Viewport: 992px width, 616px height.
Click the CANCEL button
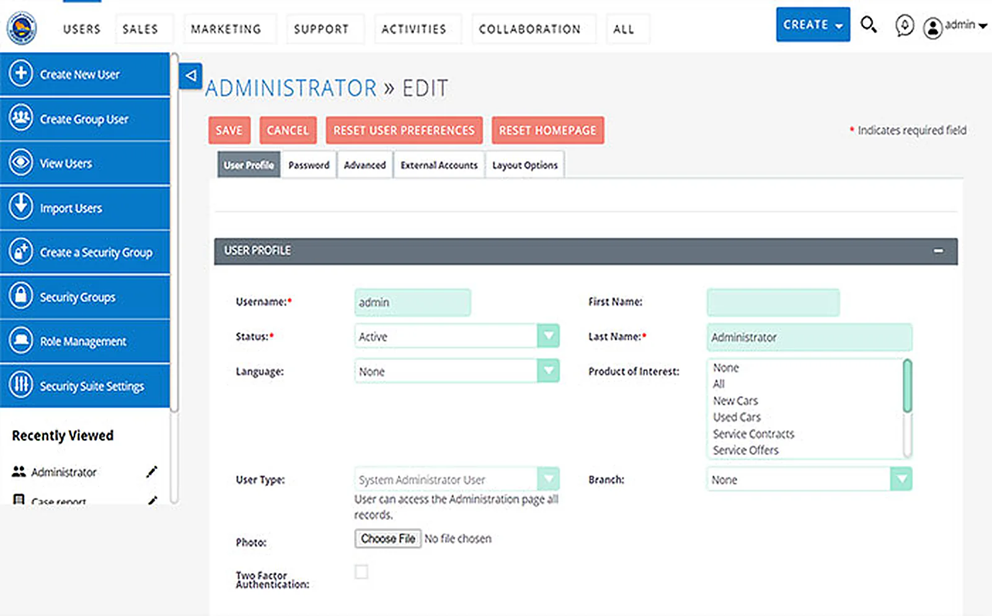click(288, 130)
